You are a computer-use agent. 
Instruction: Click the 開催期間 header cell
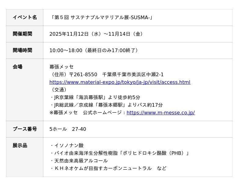[22, 34]
